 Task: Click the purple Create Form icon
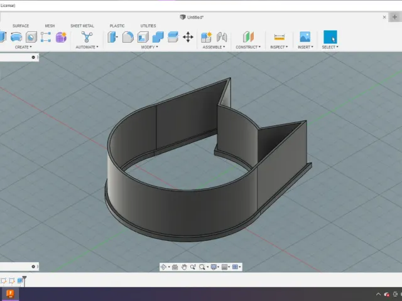tap(62, 37)
